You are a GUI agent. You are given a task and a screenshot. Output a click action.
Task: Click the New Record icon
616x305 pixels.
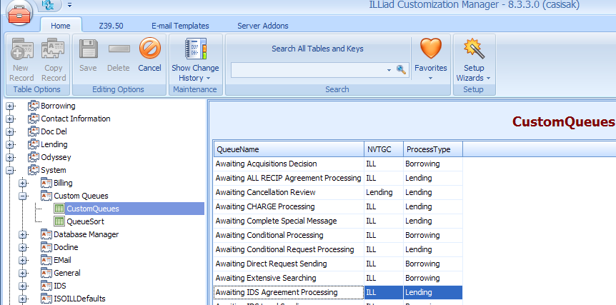click(x=21, y=49)
